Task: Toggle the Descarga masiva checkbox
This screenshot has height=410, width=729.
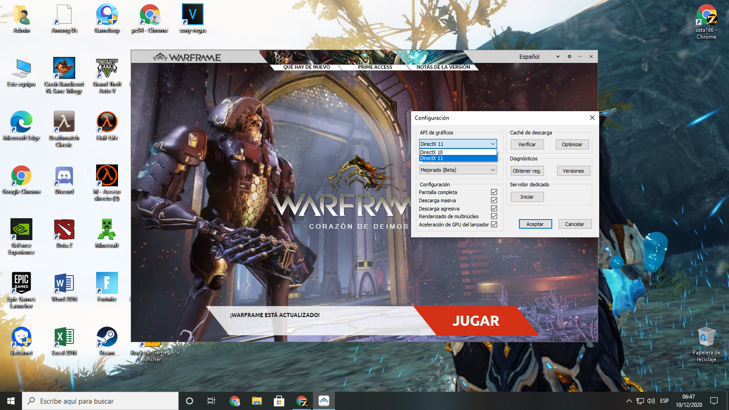Action: coord(494,200)
